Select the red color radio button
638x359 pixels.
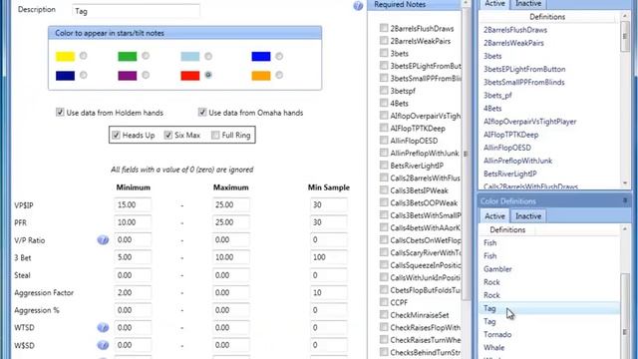point(208,75)
